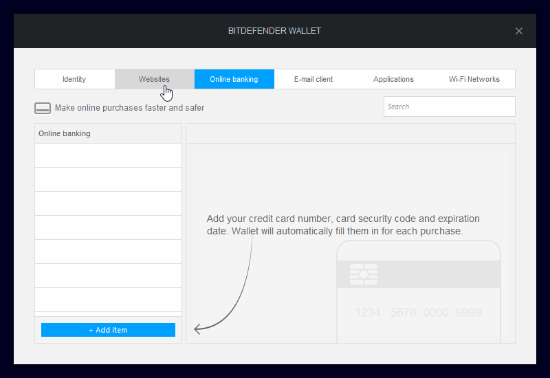The width and height of the screenshot is (550, 378).
Task: Open the Websites tab
Action: click(154, 79)
